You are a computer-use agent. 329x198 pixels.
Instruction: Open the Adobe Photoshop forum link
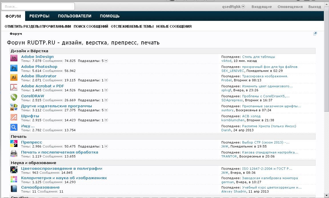[39, 67]
